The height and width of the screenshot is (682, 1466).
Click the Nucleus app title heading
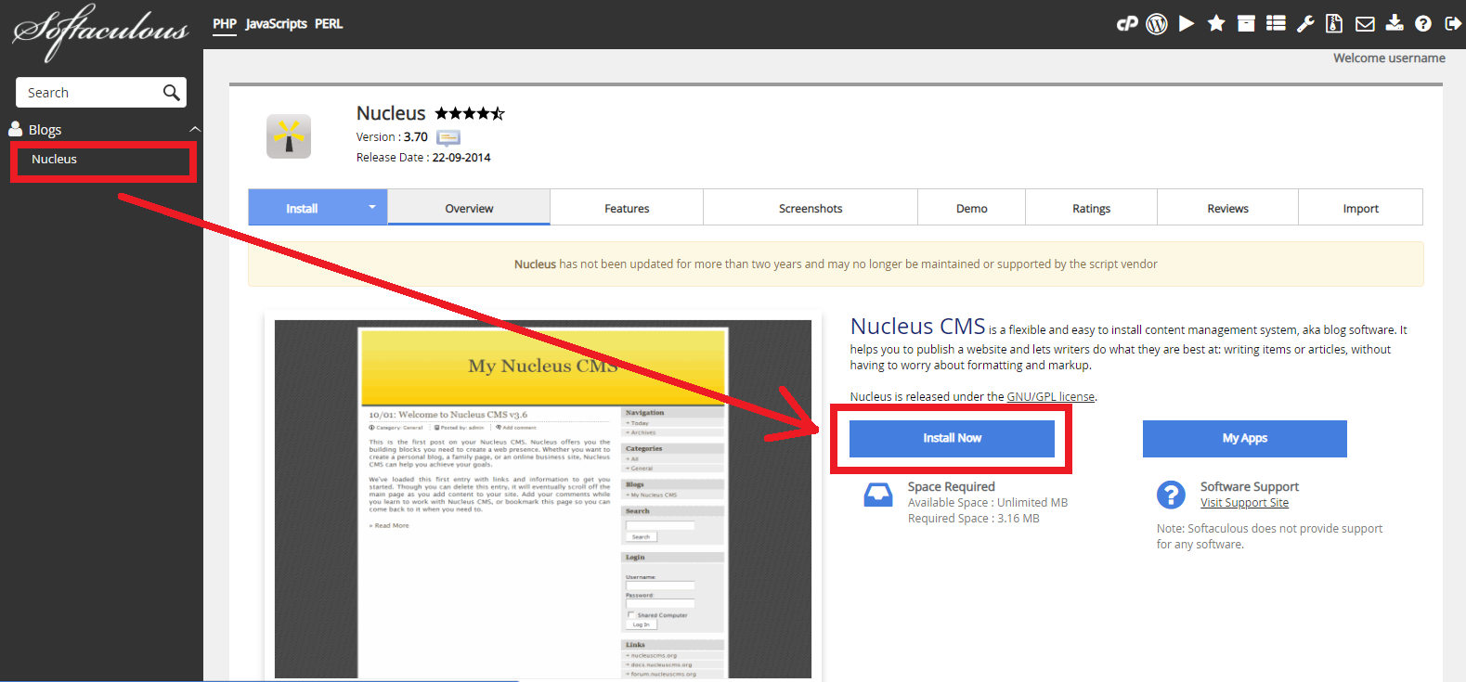[x=391, y=113]
